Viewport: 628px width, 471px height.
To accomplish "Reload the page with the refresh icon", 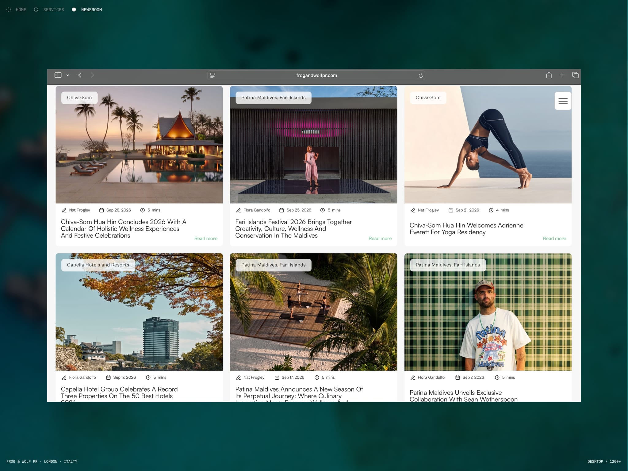I will 421,75.
